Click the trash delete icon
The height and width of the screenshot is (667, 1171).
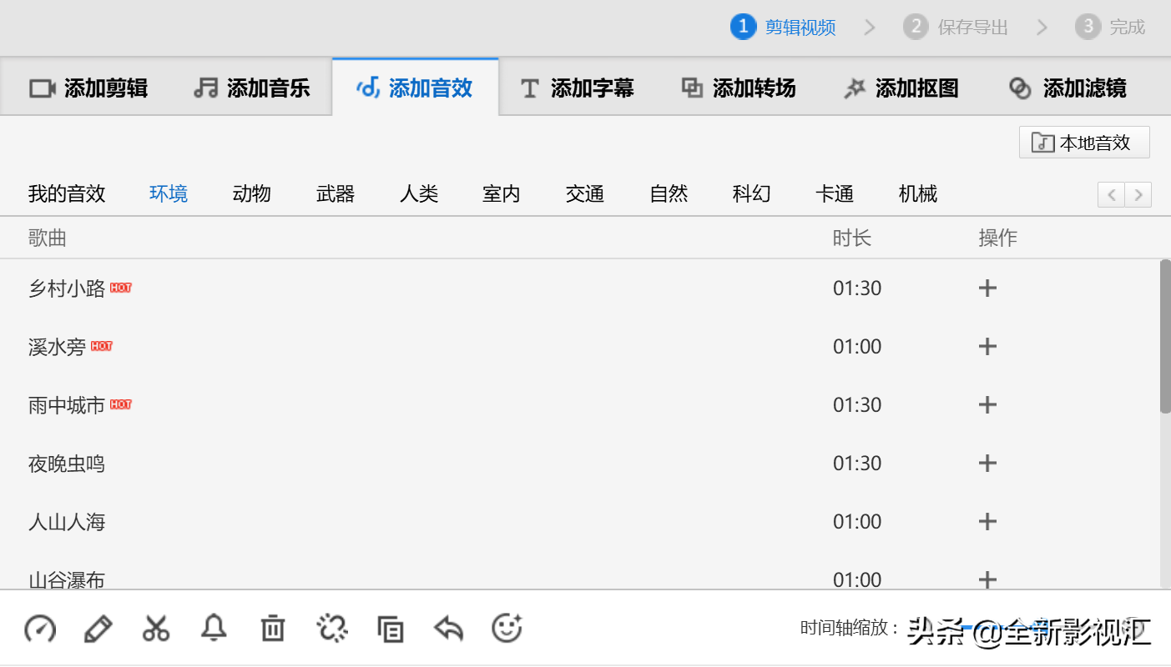[273, 629]
